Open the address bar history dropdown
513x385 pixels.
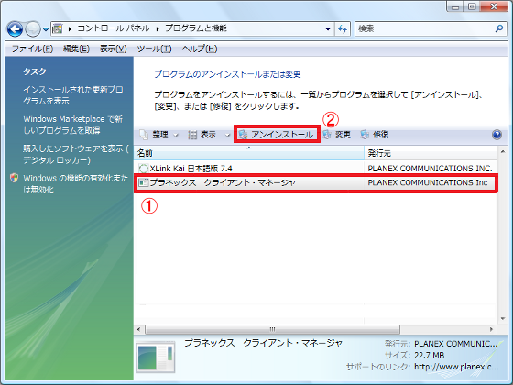[328, 29]
